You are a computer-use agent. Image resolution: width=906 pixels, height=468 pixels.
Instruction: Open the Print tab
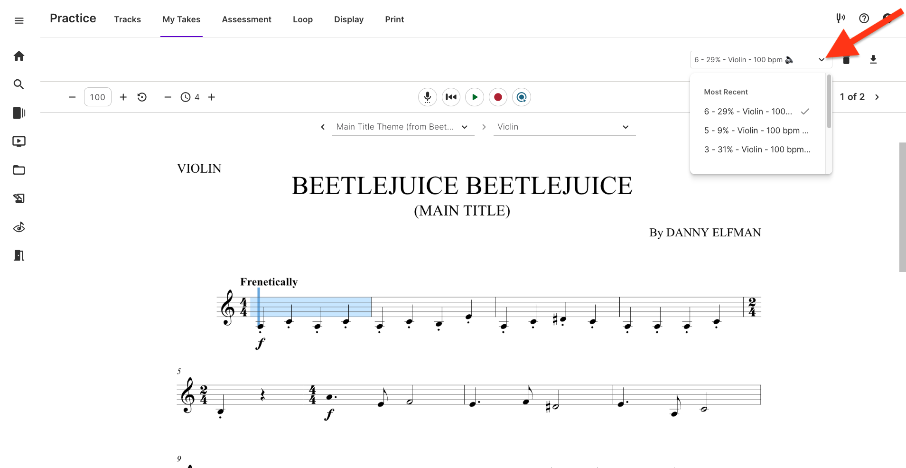point(394,19)
